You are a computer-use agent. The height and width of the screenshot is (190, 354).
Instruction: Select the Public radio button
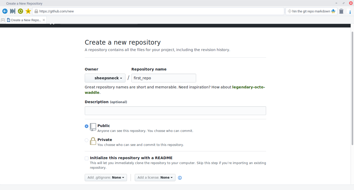coord(87,126)
